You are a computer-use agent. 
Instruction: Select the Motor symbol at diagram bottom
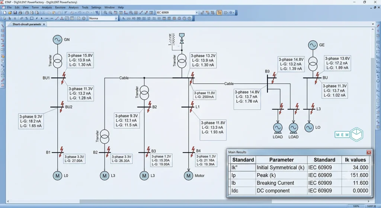click(x=189, y=175)
